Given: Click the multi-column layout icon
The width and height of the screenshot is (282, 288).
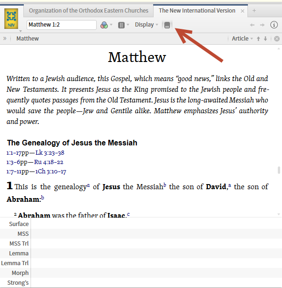Looking at the screenshot, I should click(121, 25).
